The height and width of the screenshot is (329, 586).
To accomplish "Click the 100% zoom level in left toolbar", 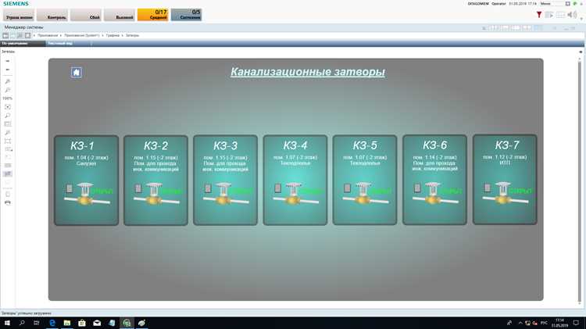I will pos(8,98).
